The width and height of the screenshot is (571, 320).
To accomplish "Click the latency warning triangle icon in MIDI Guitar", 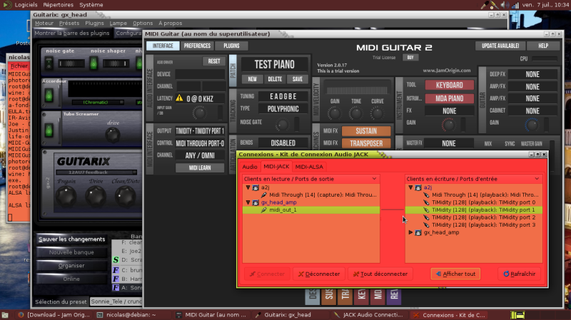I will [179, 98].
